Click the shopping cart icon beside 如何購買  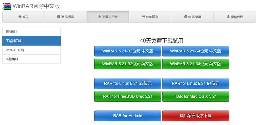[x=143, y=17]
